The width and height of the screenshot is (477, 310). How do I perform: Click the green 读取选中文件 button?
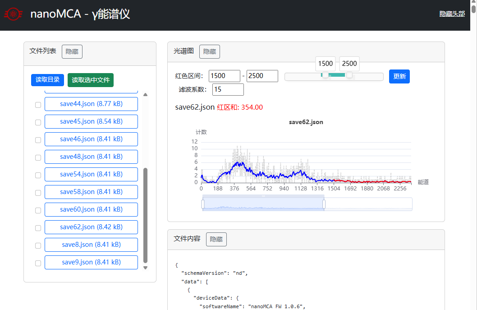tap(91, 80)
